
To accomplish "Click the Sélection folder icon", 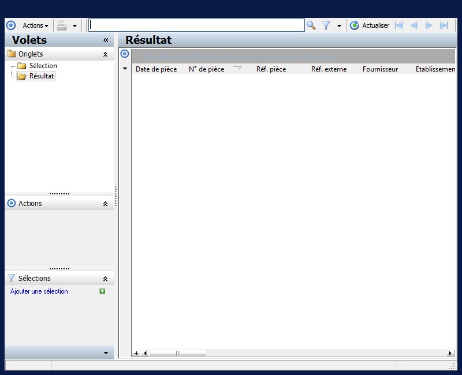I will pos(22,66).
